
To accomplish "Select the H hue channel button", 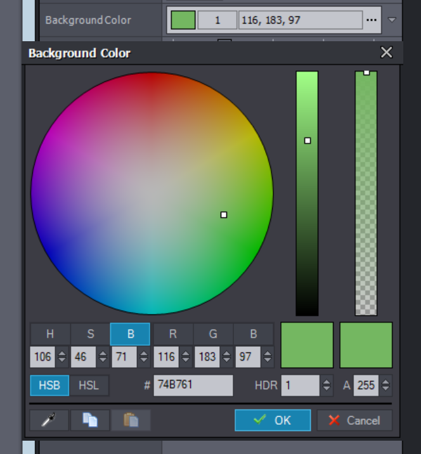I will tap(50, 334).
